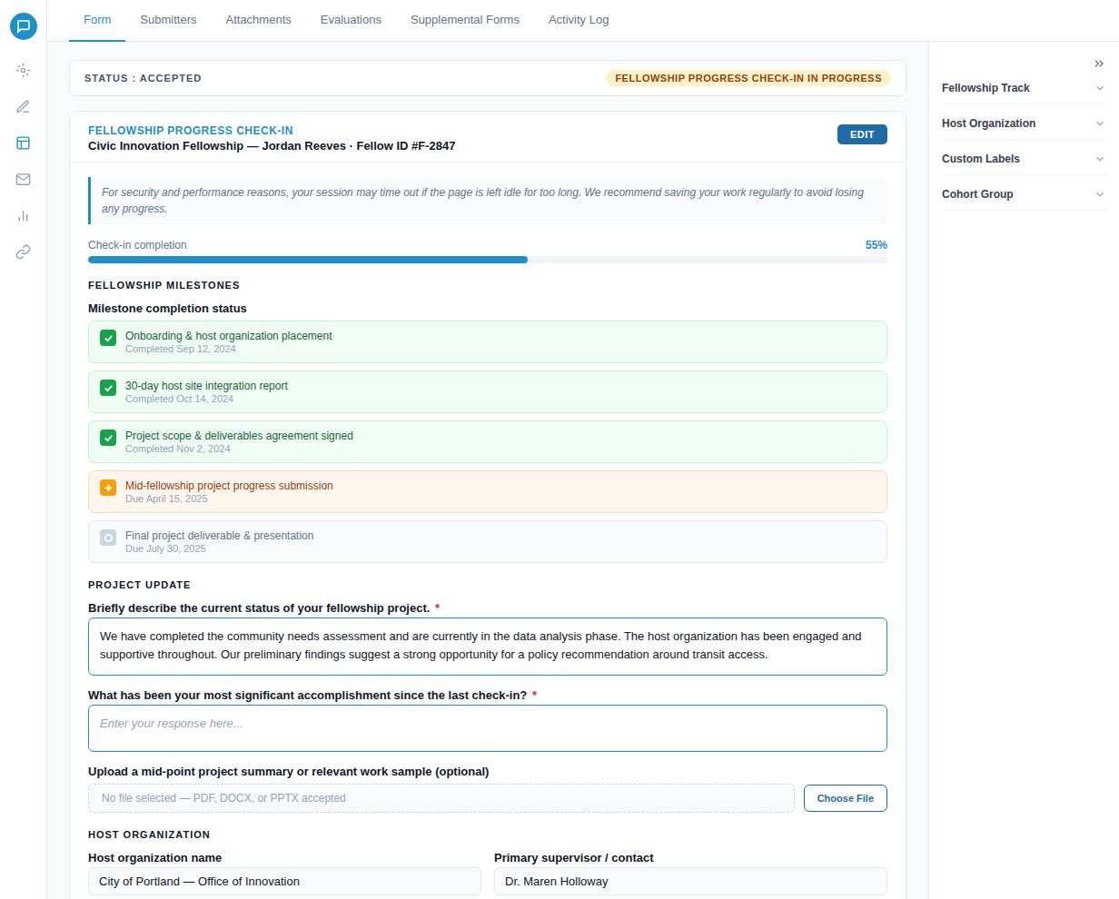
Task: Open the chat/comments panel icon
Action: 24,25
